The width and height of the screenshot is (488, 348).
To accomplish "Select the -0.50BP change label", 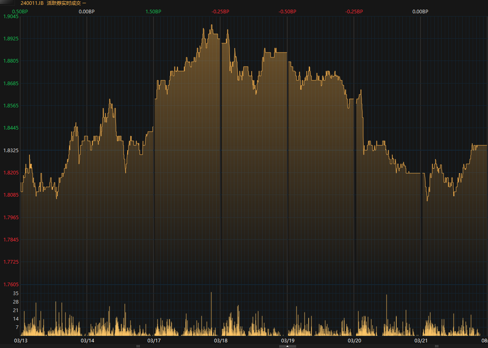I will pos(287,11).
